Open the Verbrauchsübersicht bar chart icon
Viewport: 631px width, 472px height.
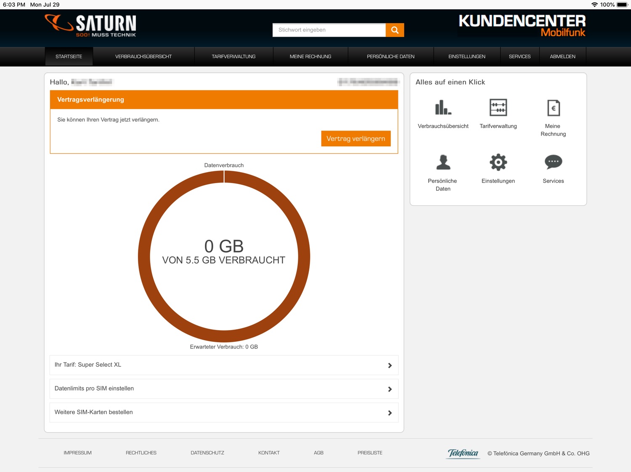(x=443, y=108)
